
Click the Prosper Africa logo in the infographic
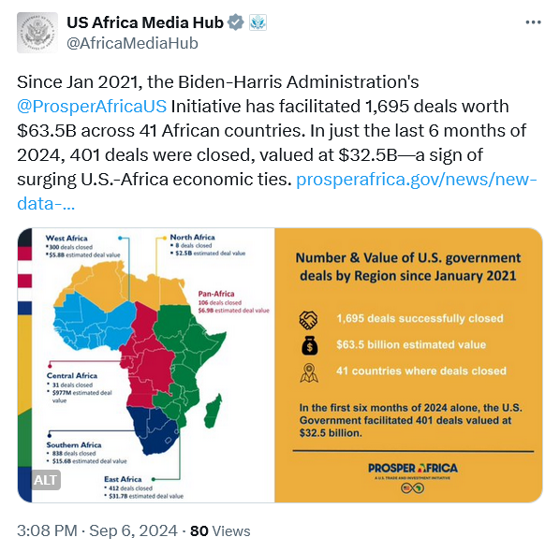[413, 476]
